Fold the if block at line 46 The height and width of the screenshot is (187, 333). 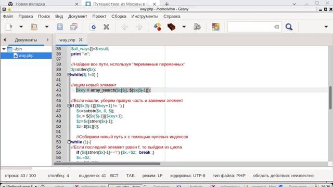click(69, 105)
